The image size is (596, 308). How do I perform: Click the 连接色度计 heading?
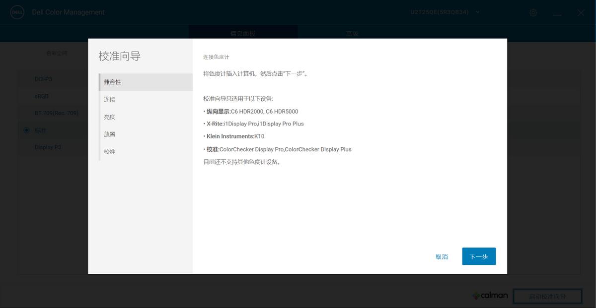(216, 57)
